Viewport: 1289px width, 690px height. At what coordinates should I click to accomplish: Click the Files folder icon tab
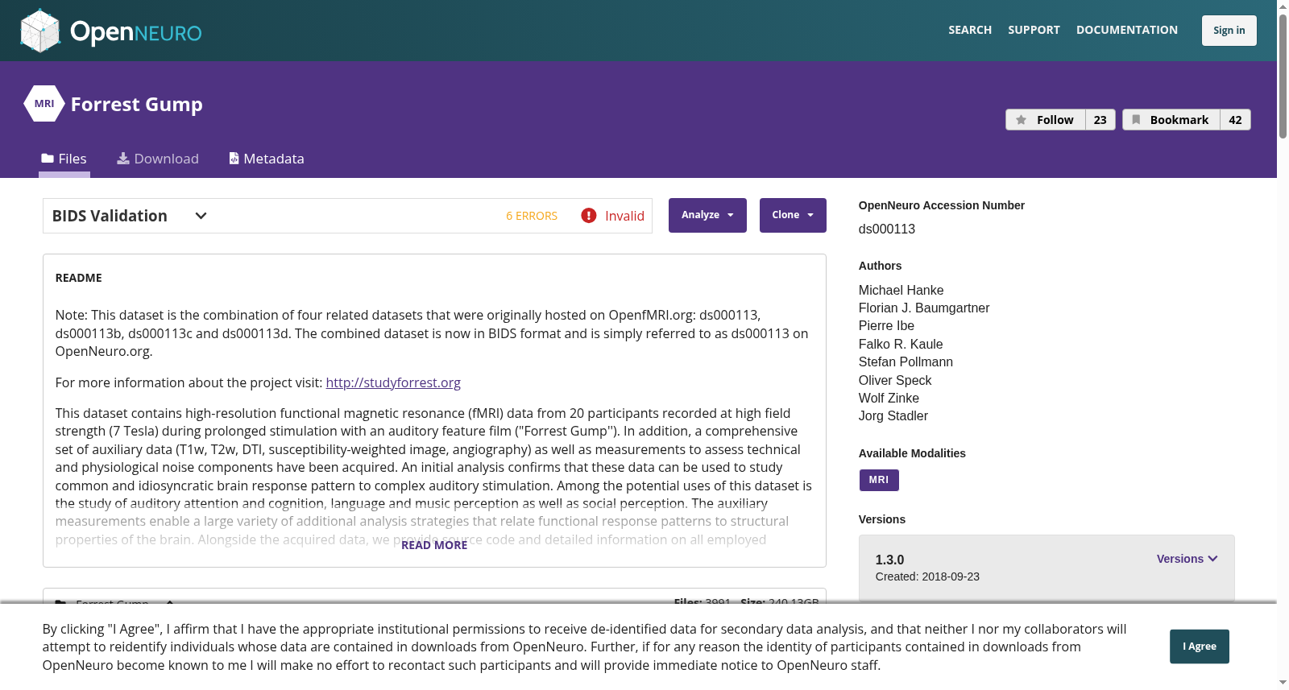point(48,159)
